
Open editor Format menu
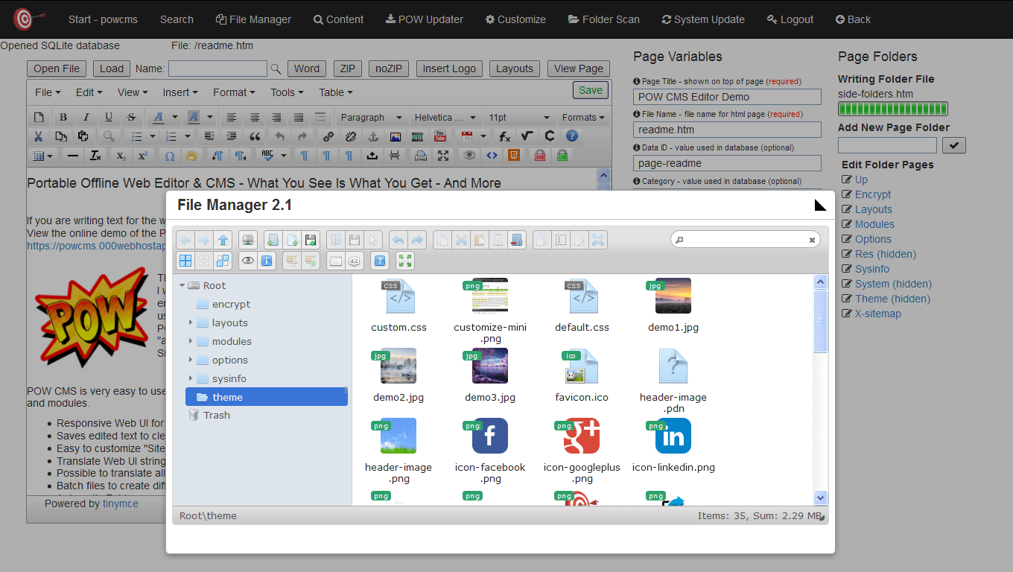[x=234, y=92]
